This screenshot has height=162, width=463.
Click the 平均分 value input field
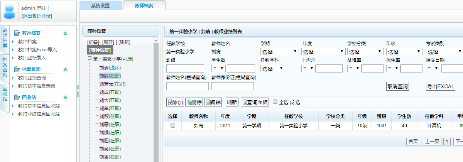[x=329, y=69]
